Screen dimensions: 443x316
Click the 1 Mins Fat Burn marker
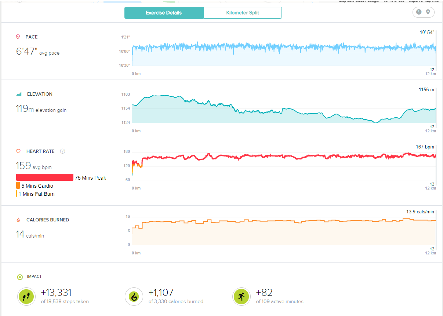coord(17,194)
